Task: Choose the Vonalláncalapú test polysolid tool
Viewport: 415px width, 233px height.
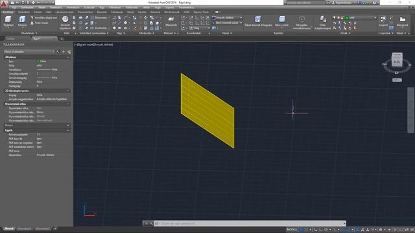Action: click(x=43, y=17)
